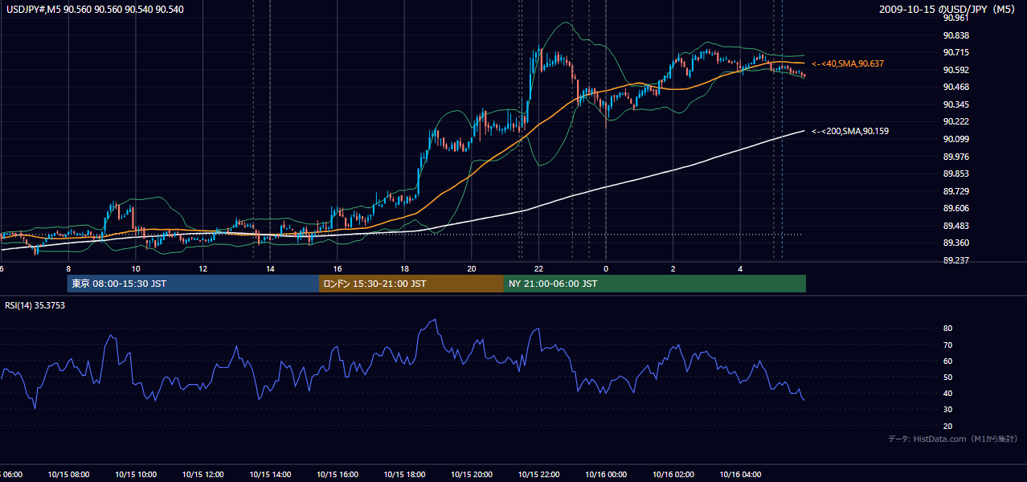Select price axis value 89.729
The image size is (1027, 482).
(958, 191)
